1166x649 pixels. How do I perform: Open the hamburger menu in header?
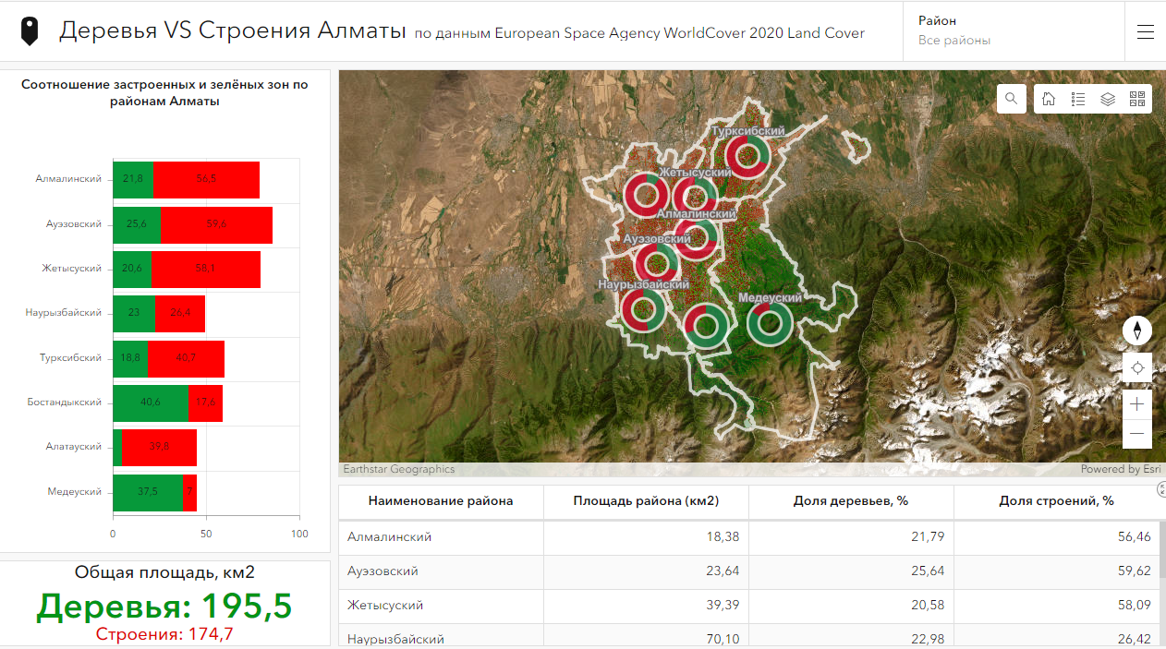pyautogui.click(x=1146, y=31)
